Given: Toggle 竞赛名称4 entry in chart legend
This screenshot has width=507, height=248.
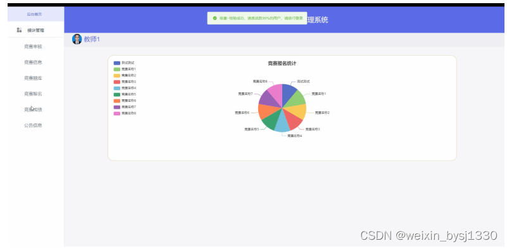Looking at the screenshot, I should coord(125,88).
